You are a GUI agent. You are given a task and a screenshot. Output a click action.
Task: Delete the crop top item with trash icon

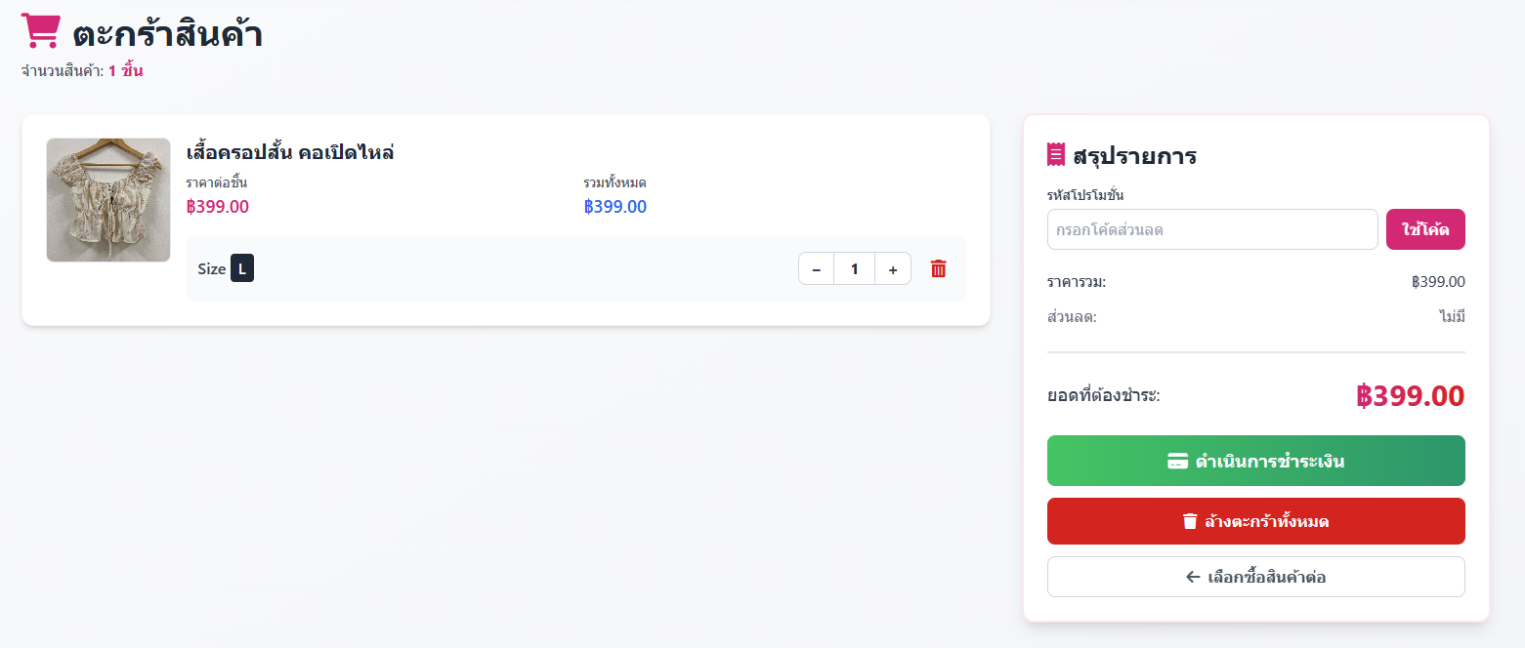[938, 268]
